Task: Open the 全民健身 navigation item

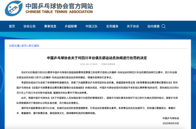Action: click(x=112, y=26)
